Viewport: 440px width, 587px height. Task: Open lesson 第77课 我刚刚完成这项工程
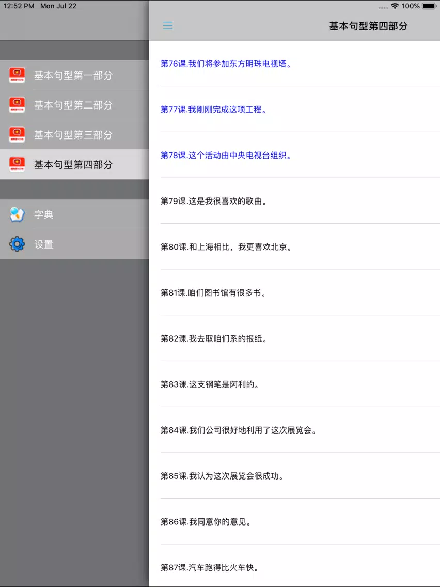coord(294,110)
